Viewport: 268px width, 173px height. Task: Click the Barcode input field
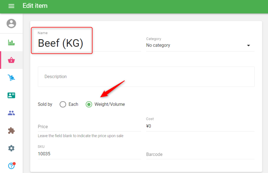(200, 154)
